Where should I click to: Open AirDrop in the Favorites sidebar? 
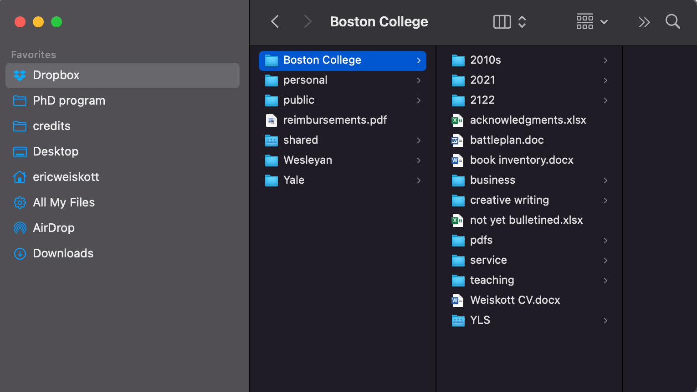coord(123,228)
